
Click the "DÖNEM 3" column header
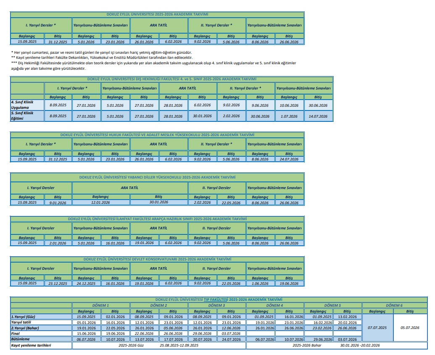pos(217,305)
